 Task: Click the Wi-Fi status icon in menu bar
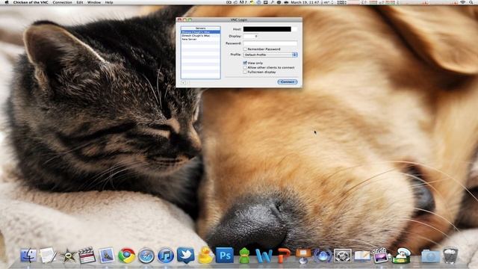pos(463,2)
